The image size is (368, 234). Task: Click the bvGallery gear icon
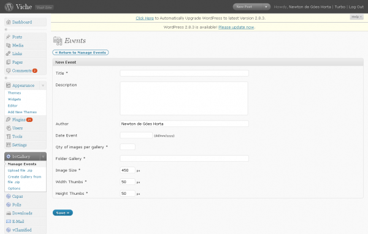point(9,156)
